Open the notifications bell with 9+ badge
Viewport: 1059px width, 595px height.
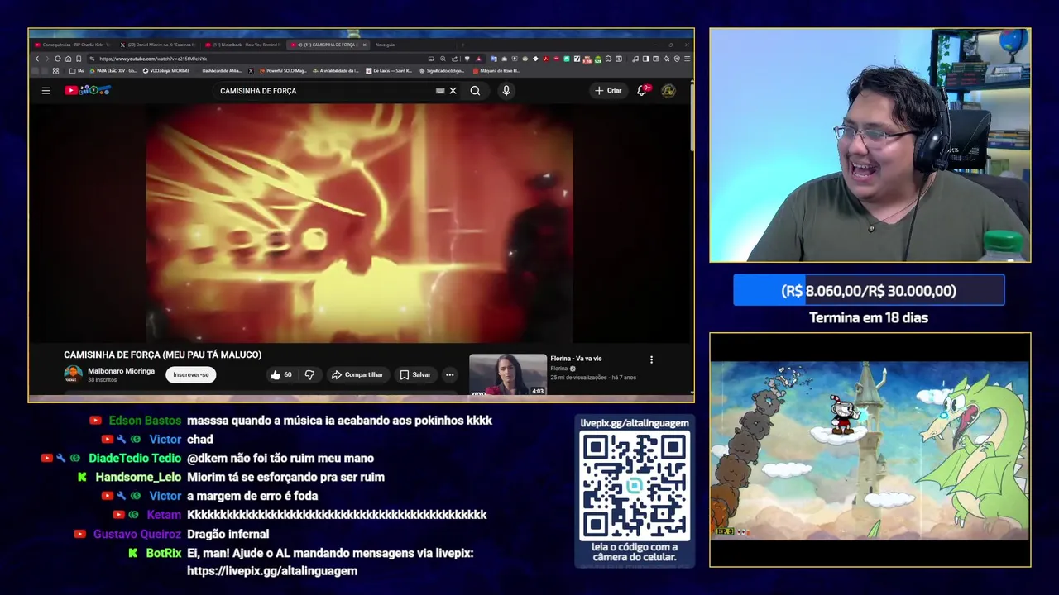(x=642, y=90)
